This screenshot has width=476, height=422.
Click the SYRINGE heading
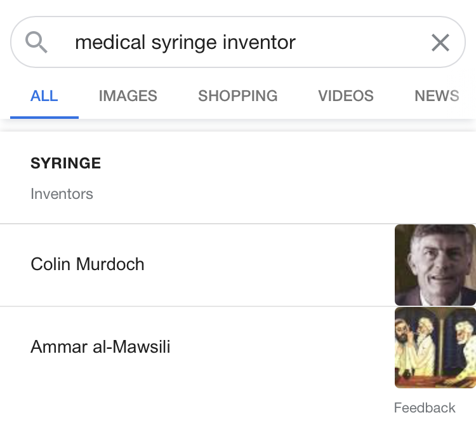pyautogui.click(x=65, y=163)
